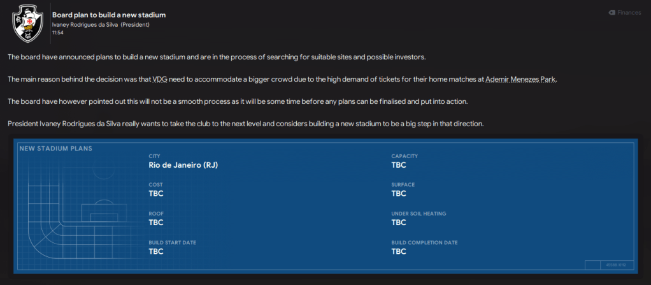Click the Capacity TBC value
The height and width of the screenshot is (285, 651).
(x=399, y=165)
